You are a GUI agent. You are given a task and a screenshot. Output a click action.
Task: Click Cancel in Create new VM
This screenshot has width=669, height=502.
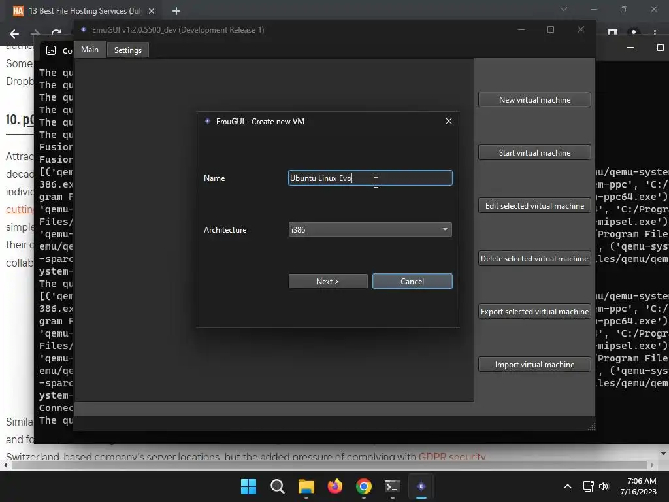(412, 281)
